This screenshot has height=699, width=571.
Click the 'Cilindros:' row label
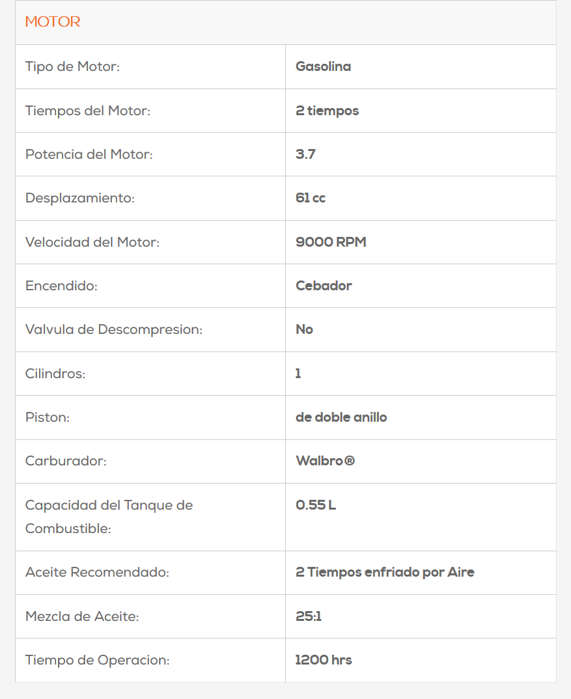[55, 374]
